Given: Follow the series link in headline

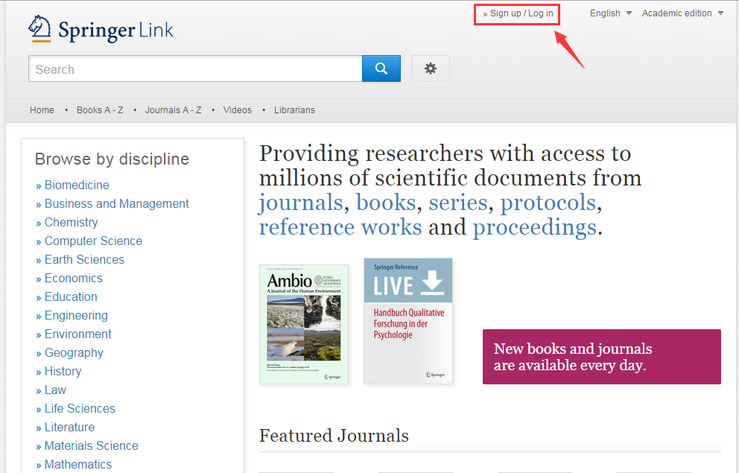Looking at the screenshot, I should click(x=457, y=203).
